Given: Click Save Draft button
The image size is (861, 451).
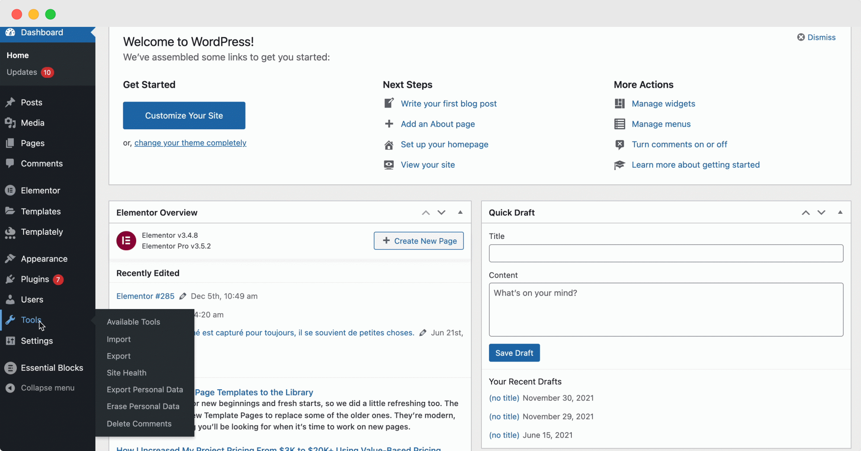Looking at the screenshot, I should [514, 353].
